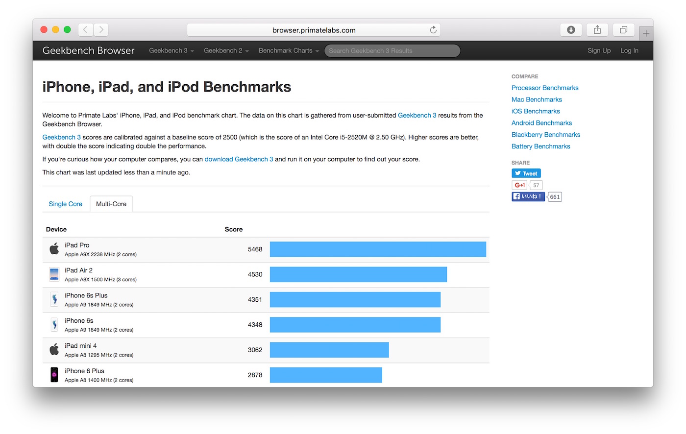Show all tabs with the tab overview icon
The width and height of the screenshot is (686, 434).
623,30
